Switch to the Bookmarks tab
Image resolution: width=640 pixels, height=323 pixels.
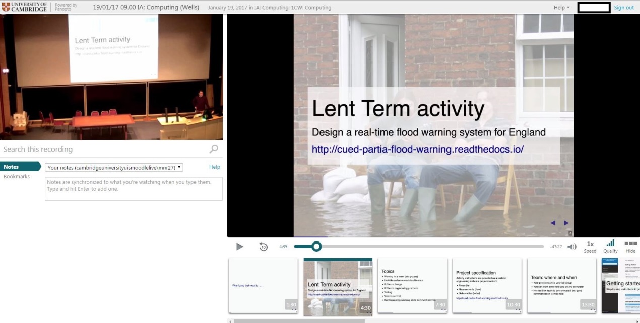point(17,177)
